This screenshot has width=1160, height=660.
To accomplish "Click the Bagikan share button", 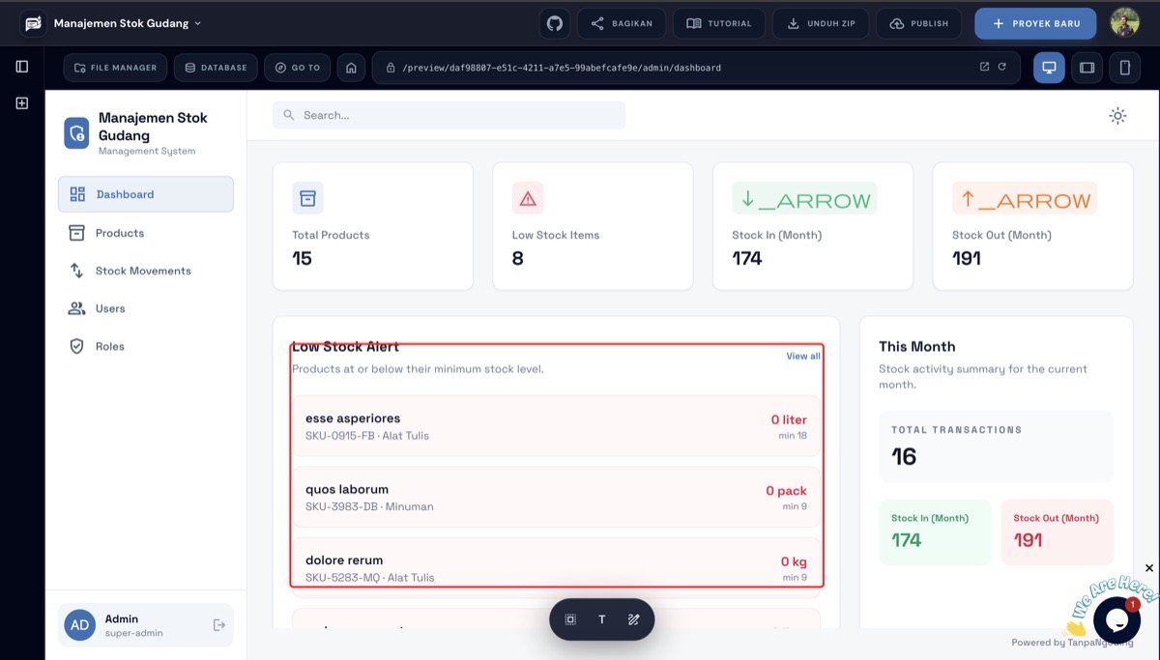I will pyautogui.click(x=622, y=23).
